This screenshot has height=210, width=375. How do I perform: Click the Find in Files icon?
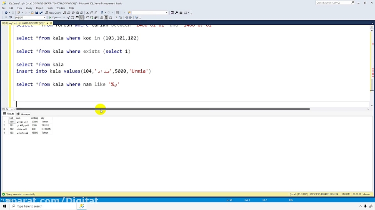tap(129, 12)
